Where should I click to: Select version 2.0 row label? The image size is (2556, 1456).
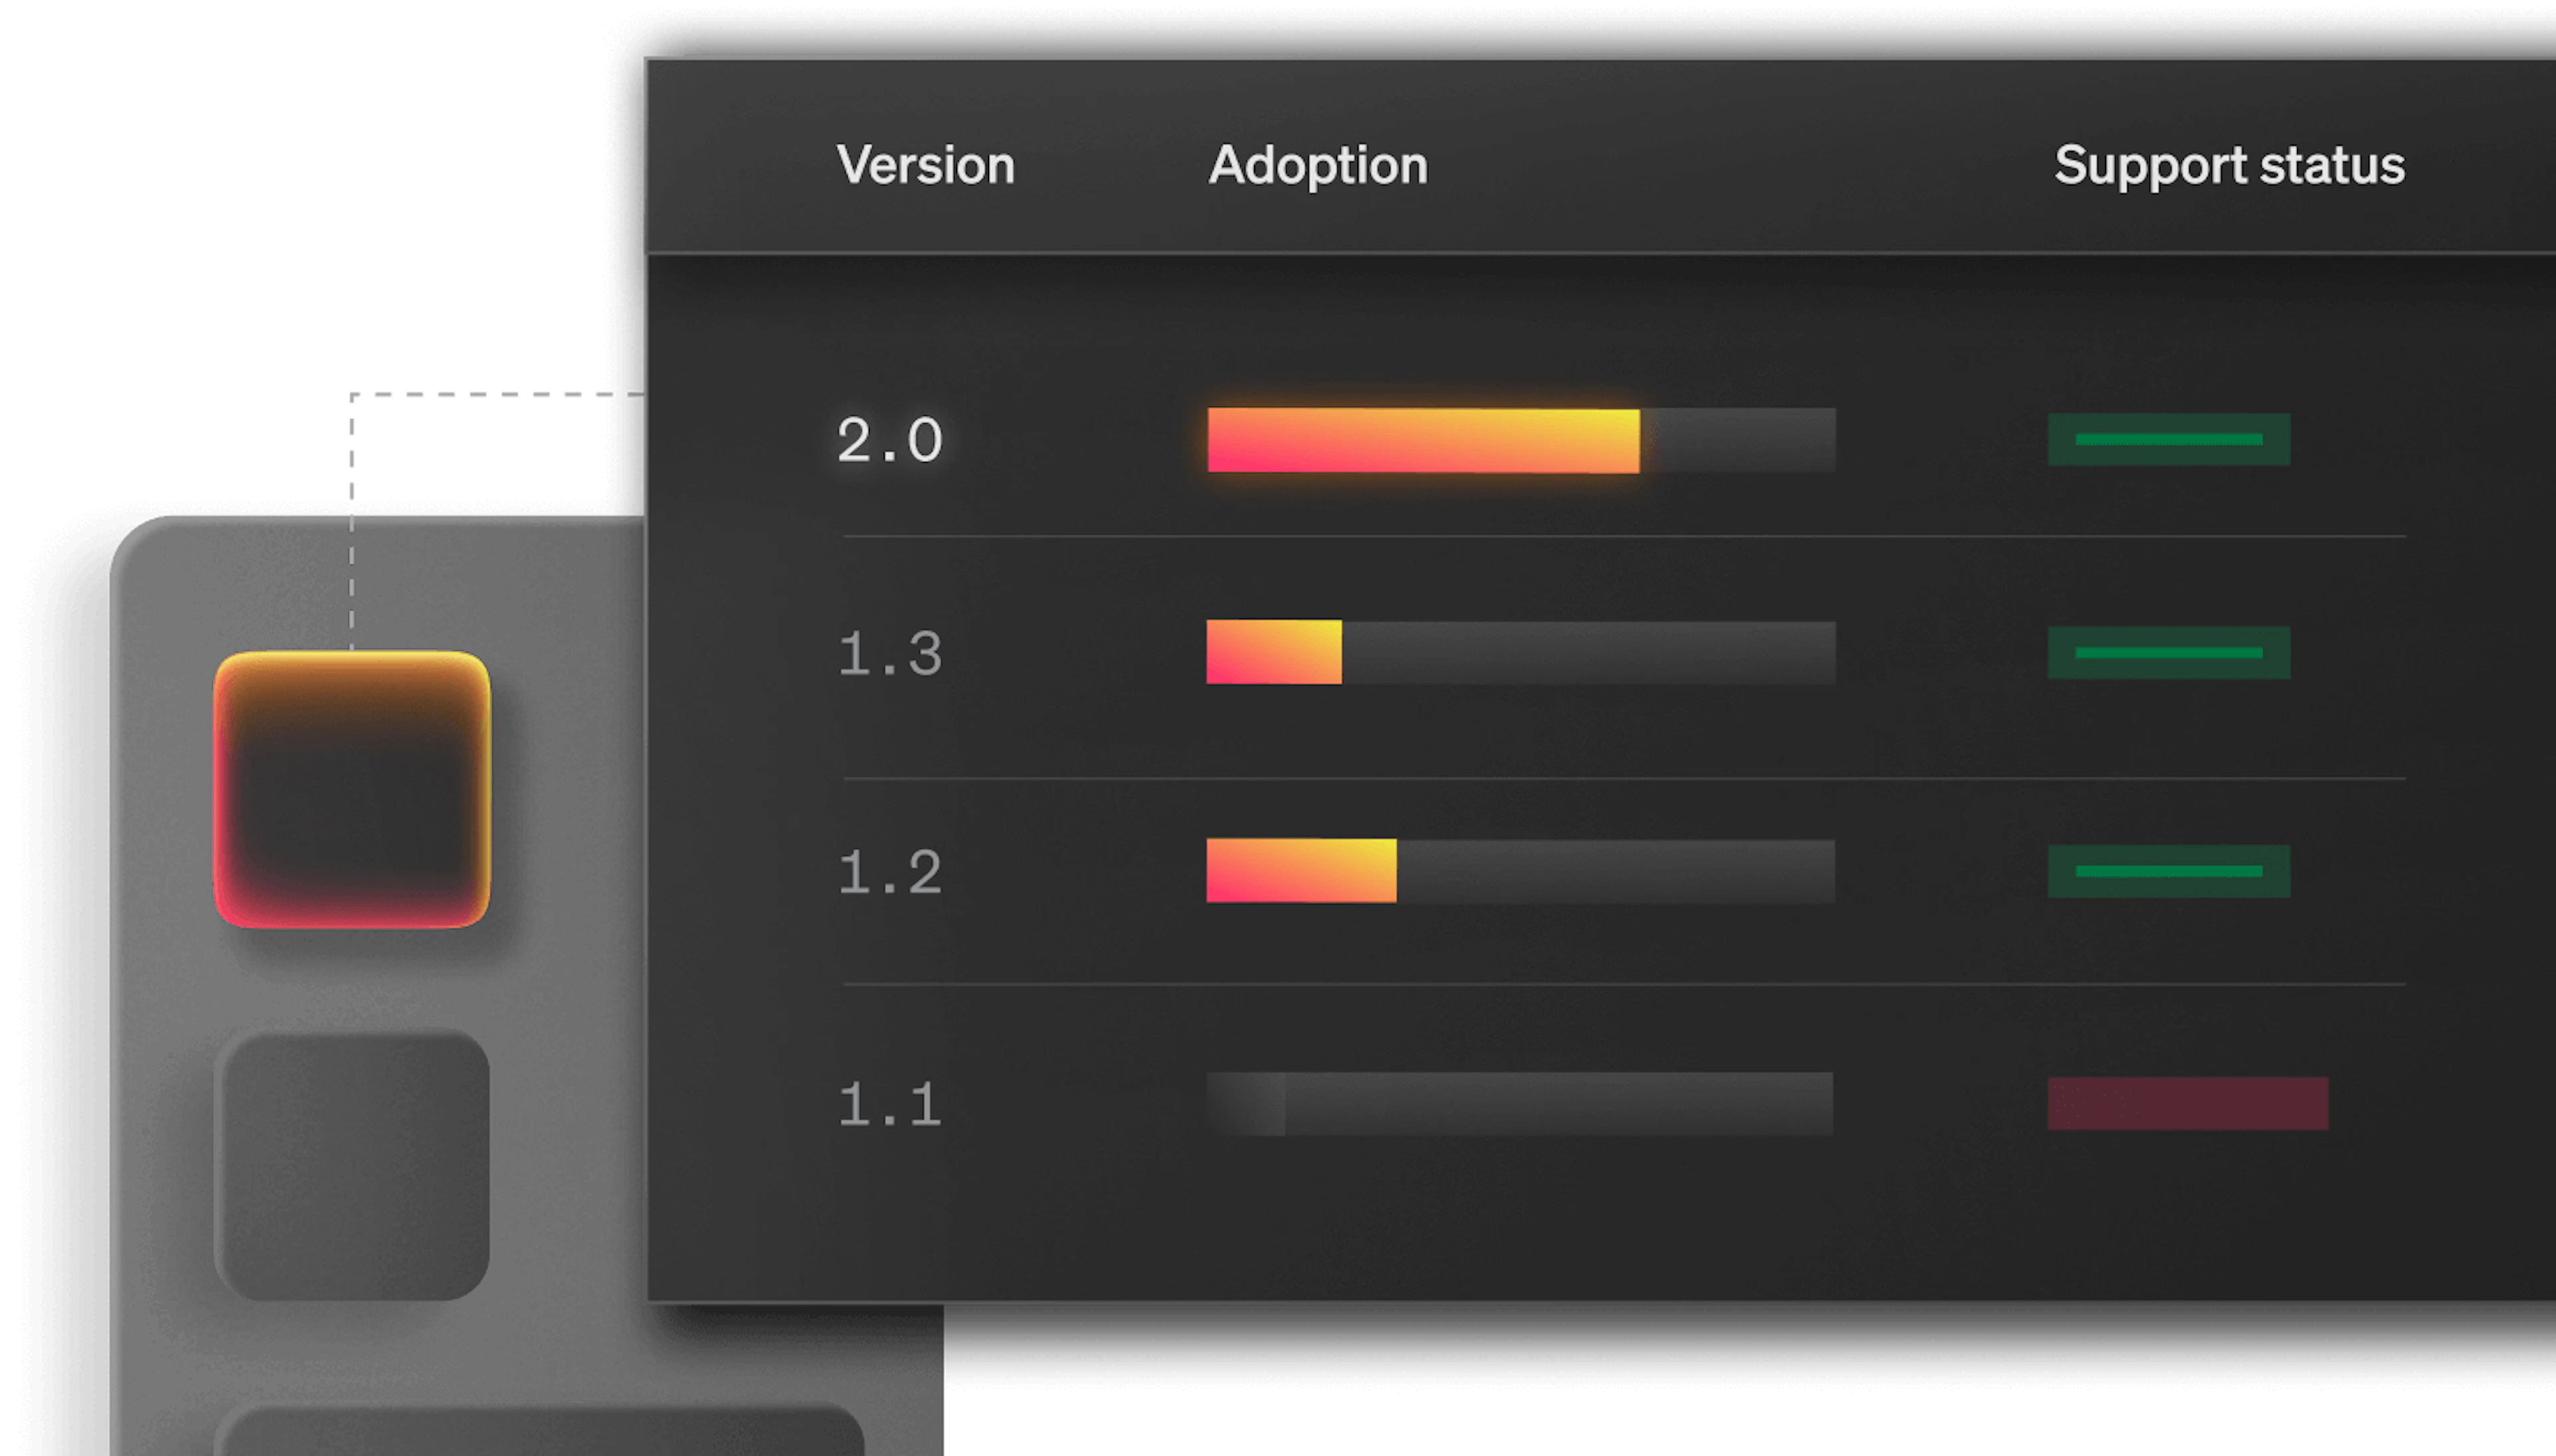point(889,440)
